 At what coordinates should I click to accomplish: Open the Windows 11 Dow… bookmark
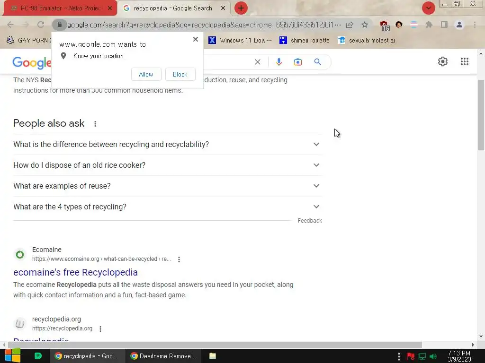point(240,40)
